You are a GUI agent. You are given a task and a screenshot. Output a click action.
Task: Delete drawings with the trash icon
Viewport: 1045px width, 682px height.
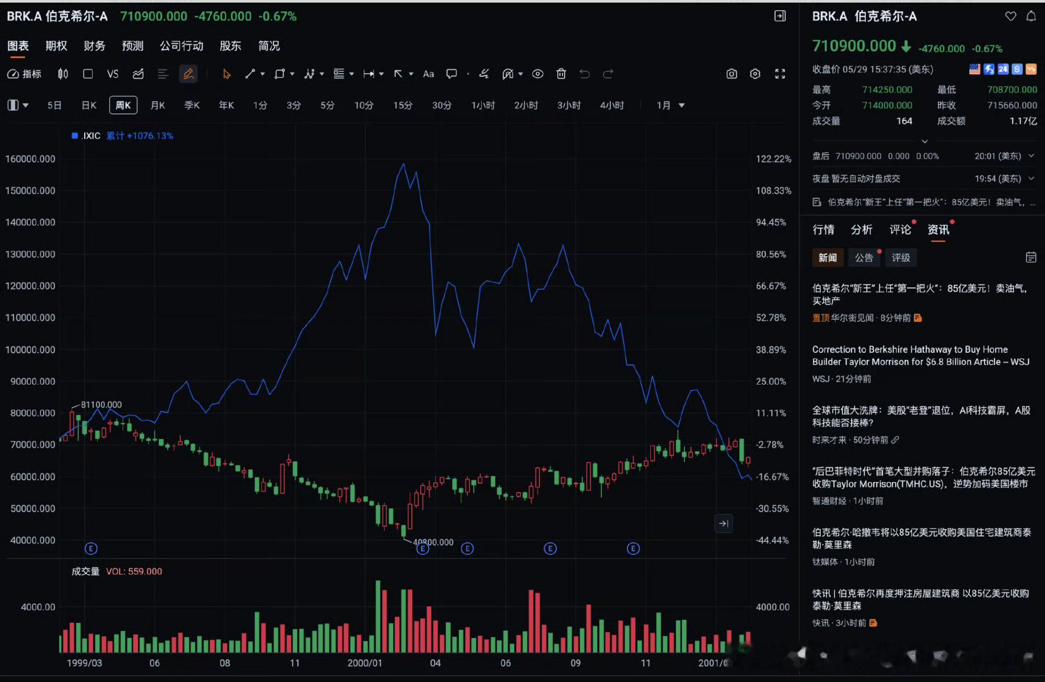tap(561, 74)
